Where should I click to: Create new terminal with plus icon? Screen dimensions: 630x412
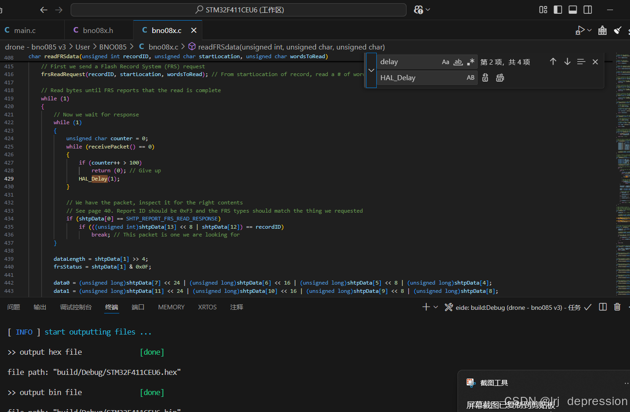426,307
